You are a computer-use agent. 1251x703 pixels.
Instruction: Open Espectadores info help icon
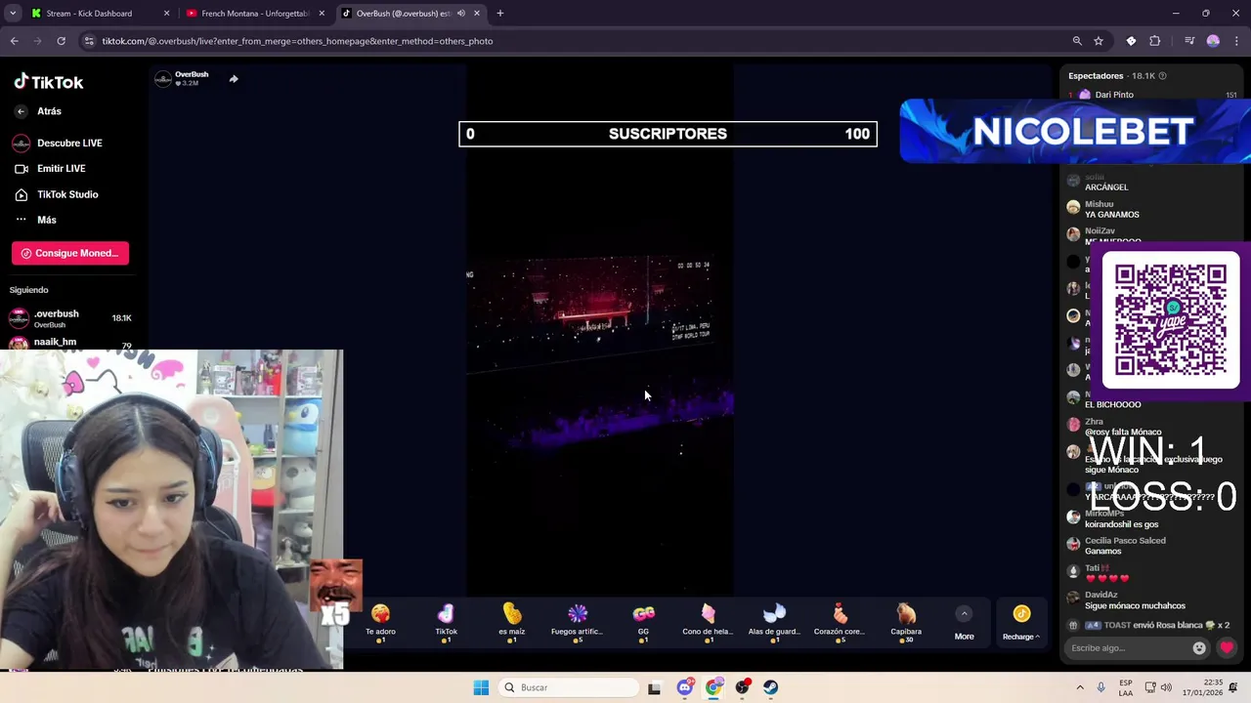[x=1162, y=75]
